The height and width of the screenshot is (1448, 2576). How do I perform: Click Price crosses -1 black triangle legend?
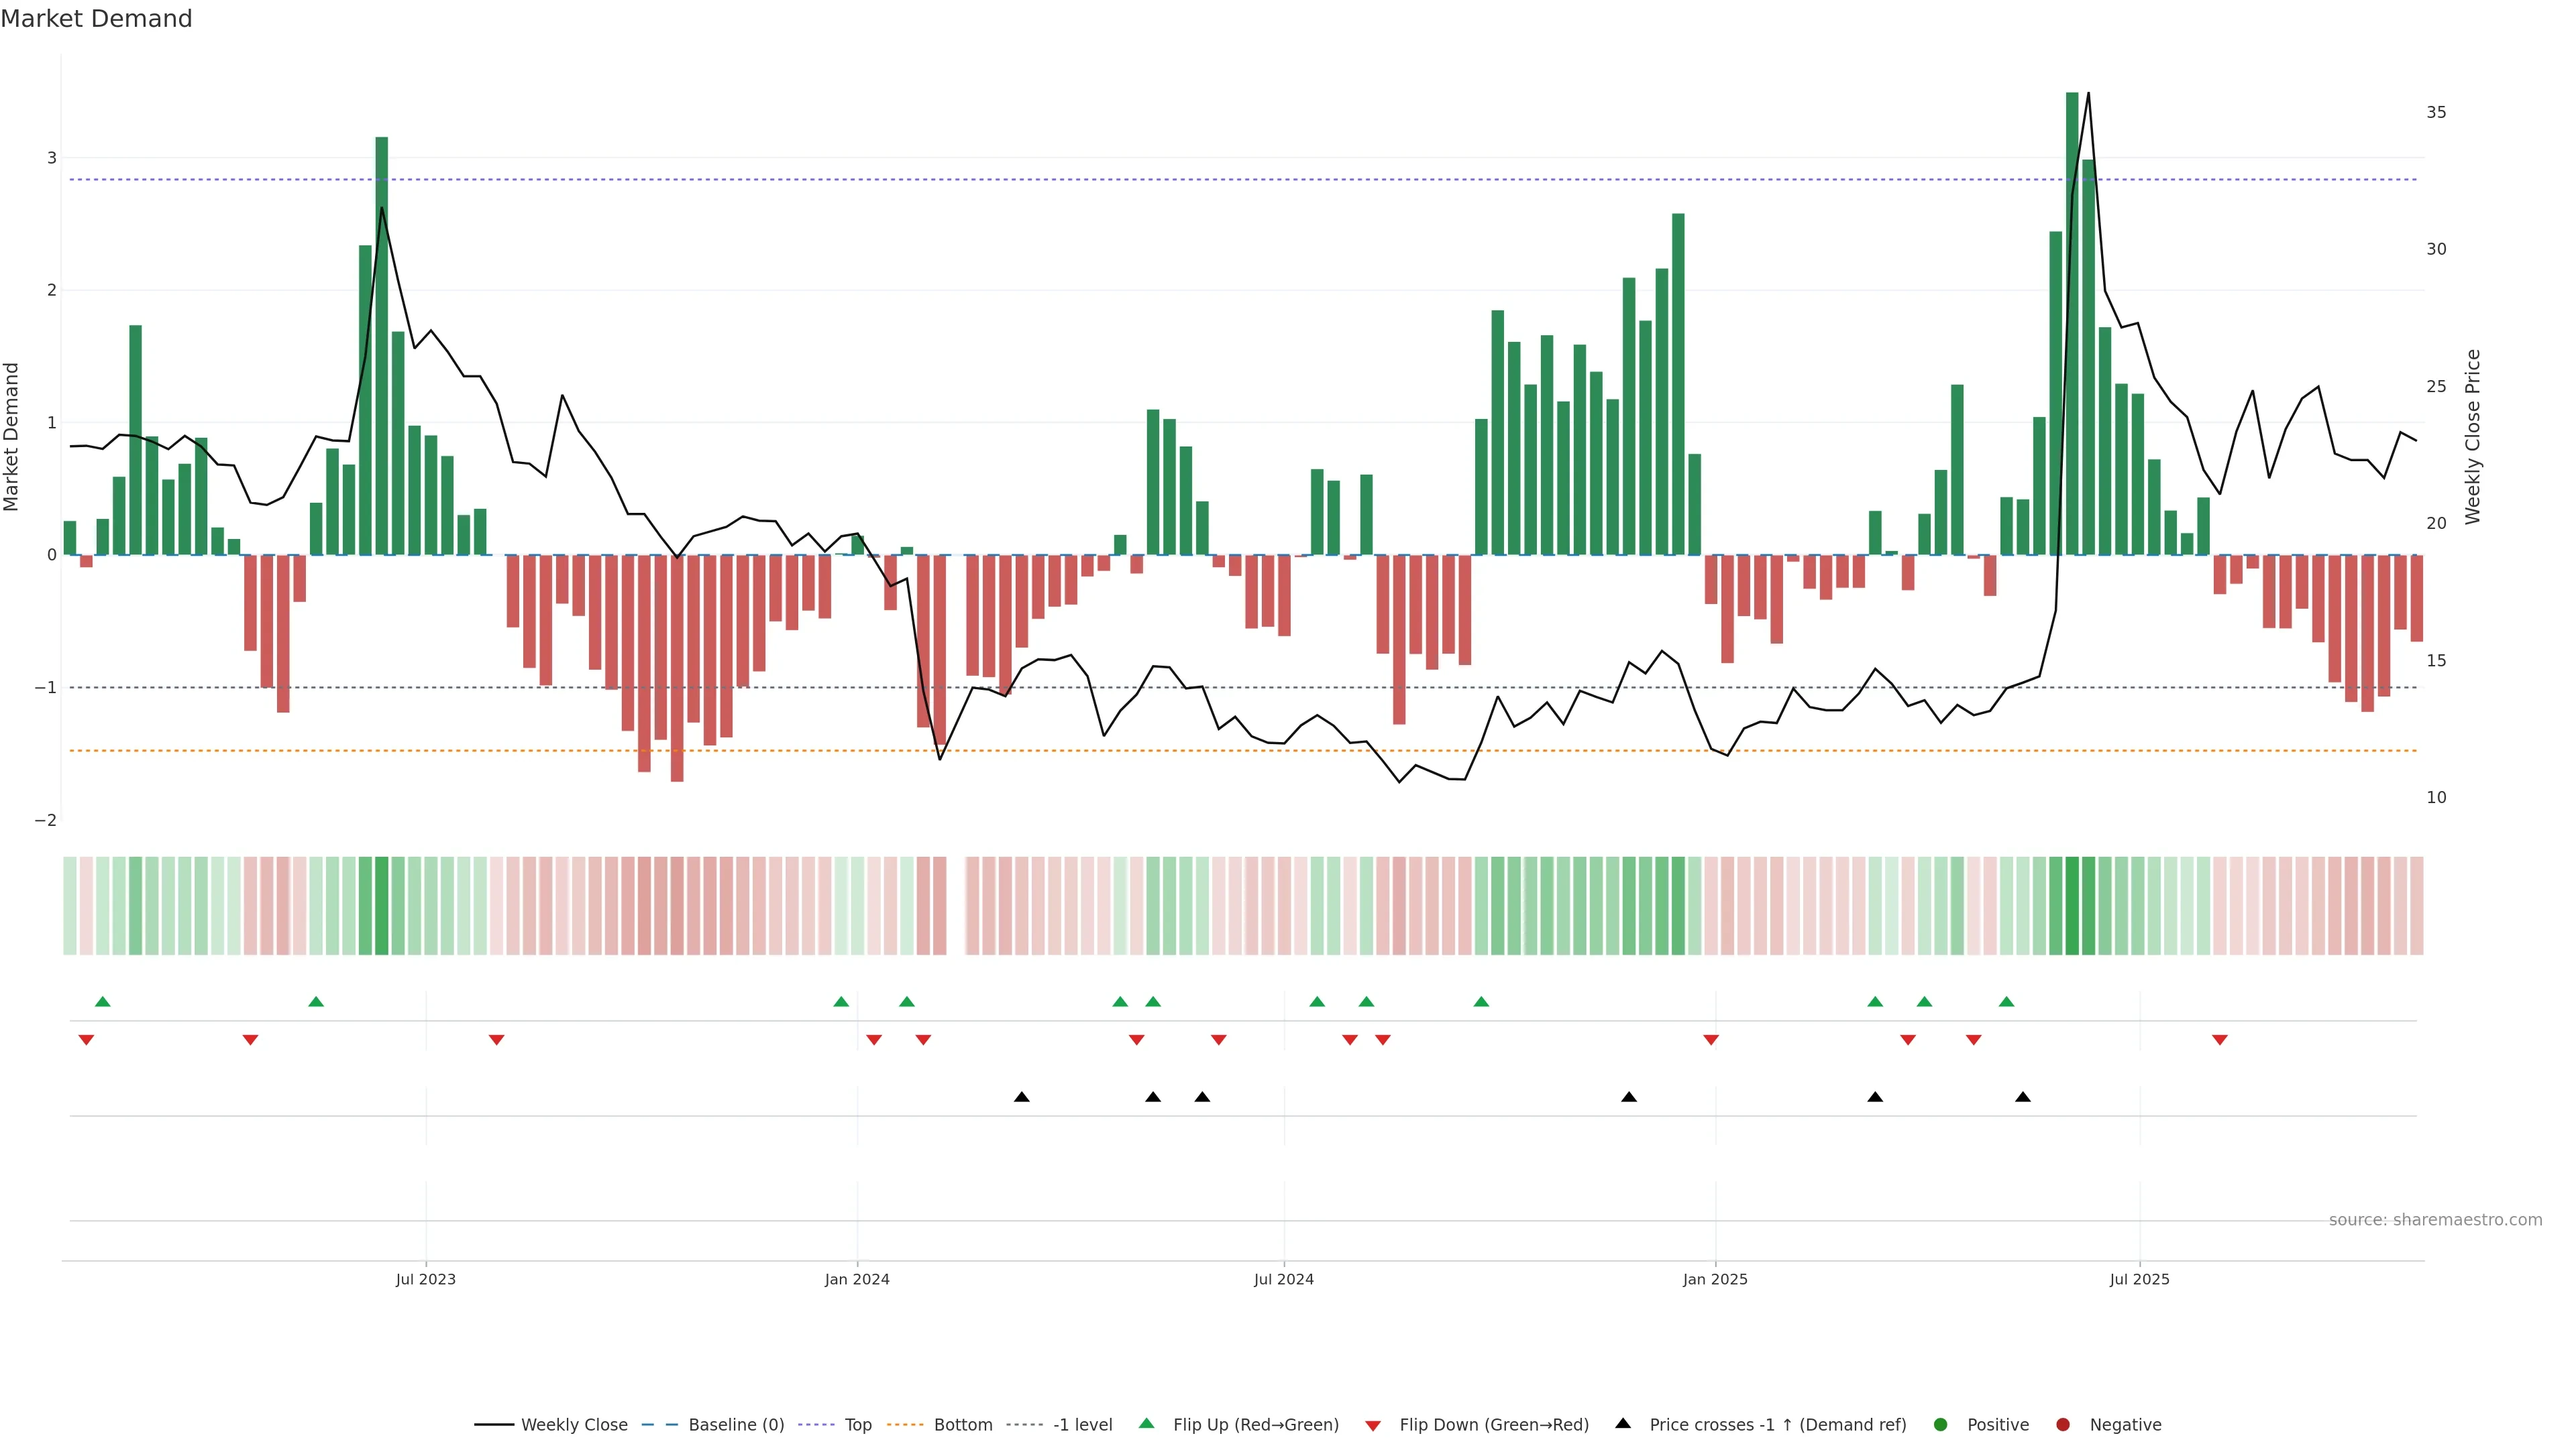pyautogui.click(x=1623, y=1424)
